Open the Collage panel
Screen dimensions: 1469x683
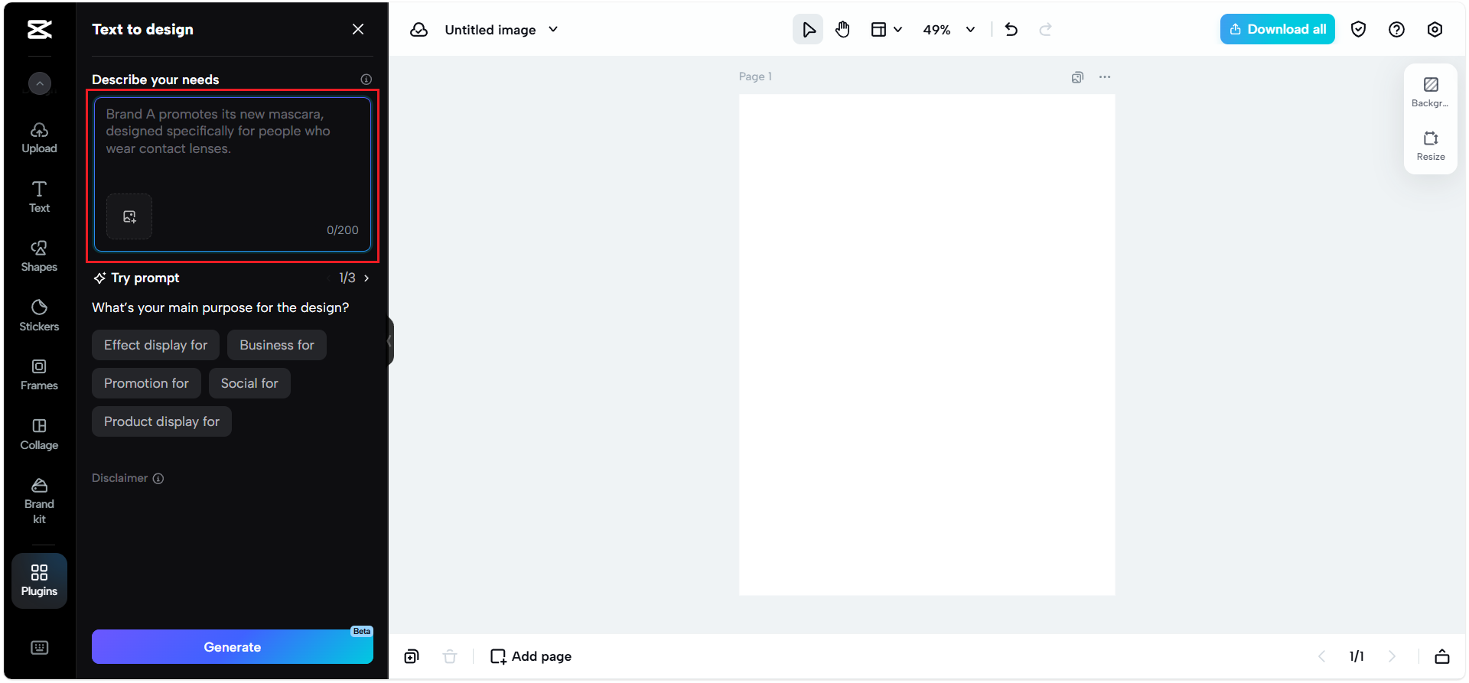(39, 434)
